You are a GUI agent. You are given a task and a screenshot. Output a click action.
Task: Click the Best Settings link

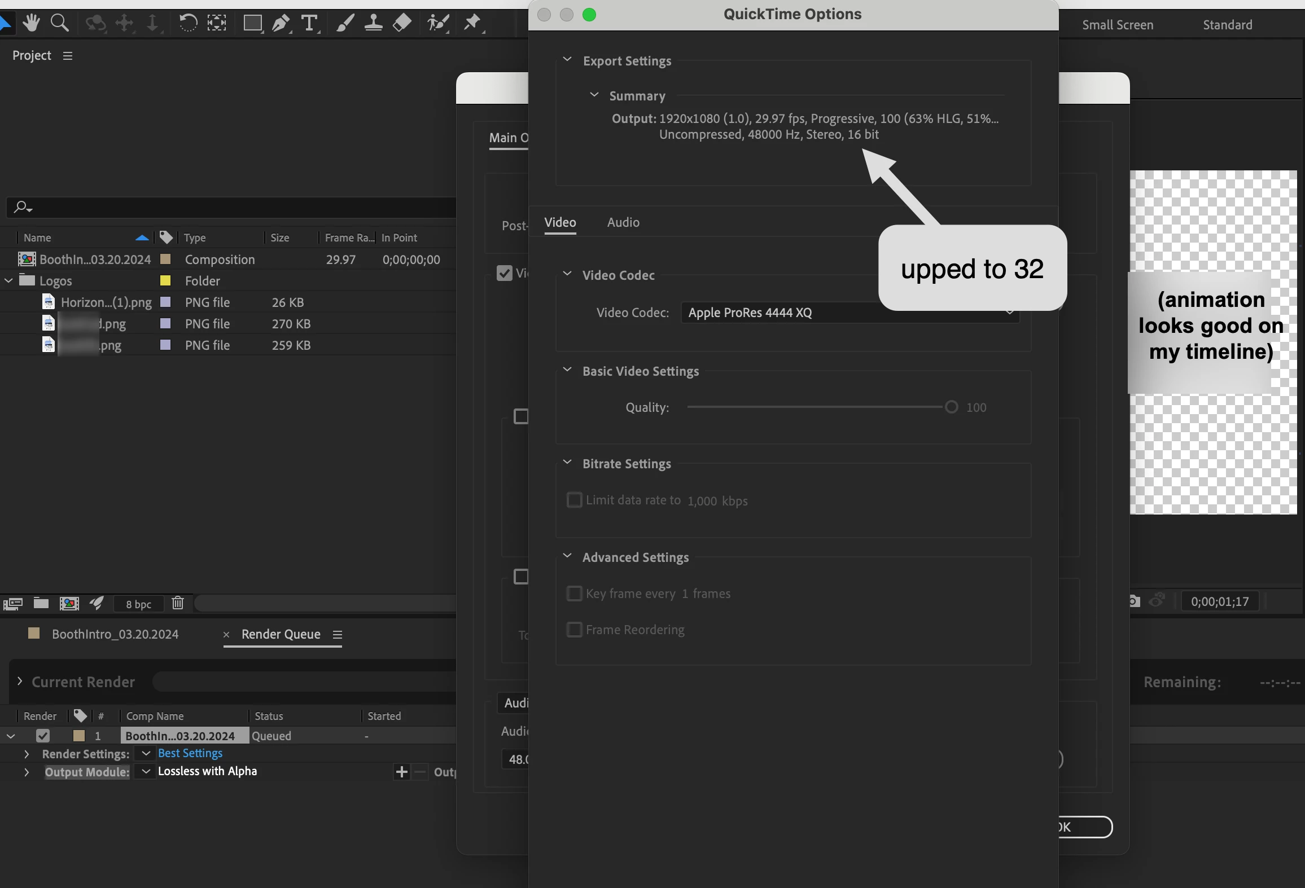[190, 753]
